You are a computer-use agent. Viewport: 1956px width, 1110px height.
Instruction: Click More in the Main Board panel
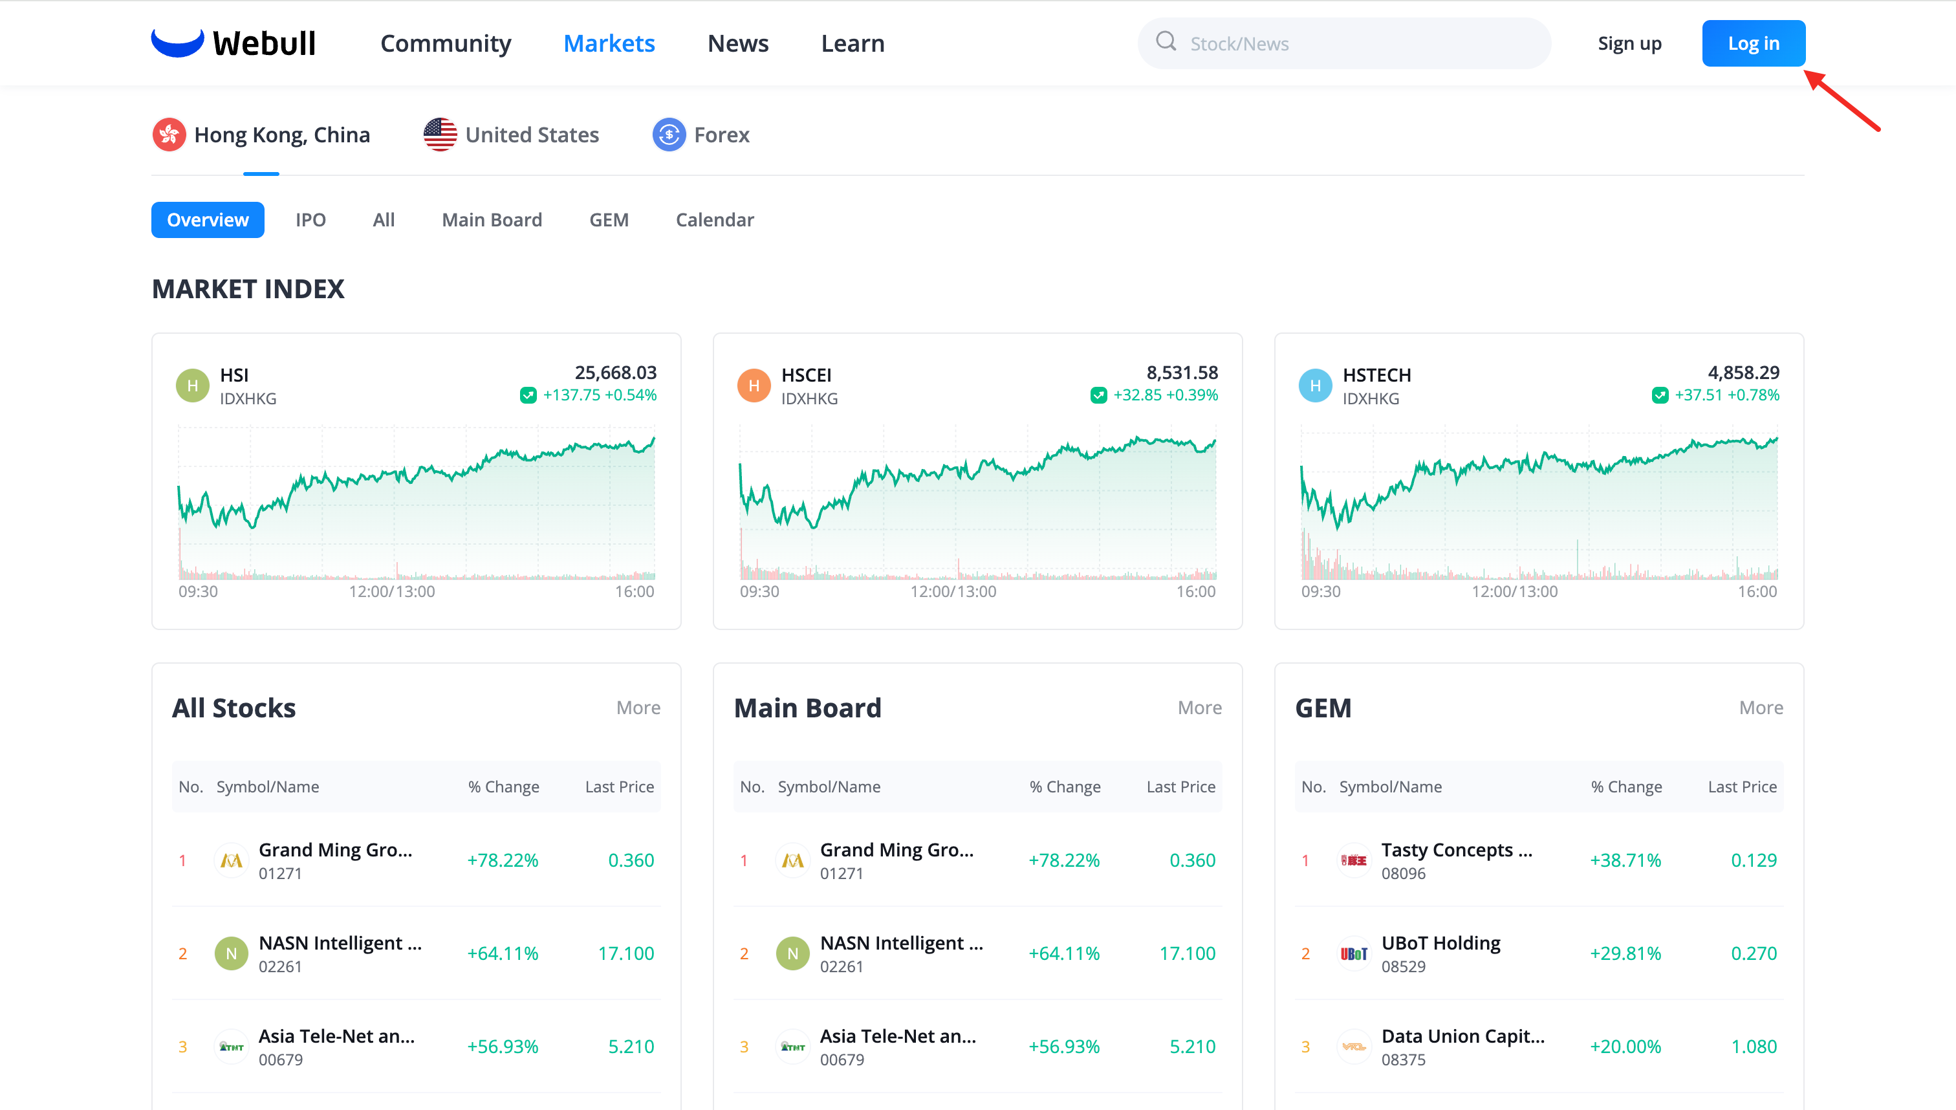[1199, 708]
